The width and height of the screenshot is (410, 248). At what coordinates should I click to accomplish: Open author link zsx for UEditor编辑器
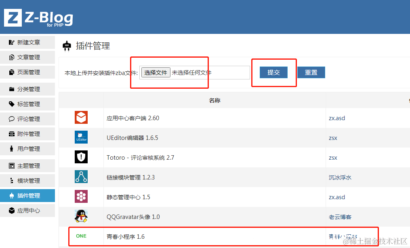click(x=333, y=138)
